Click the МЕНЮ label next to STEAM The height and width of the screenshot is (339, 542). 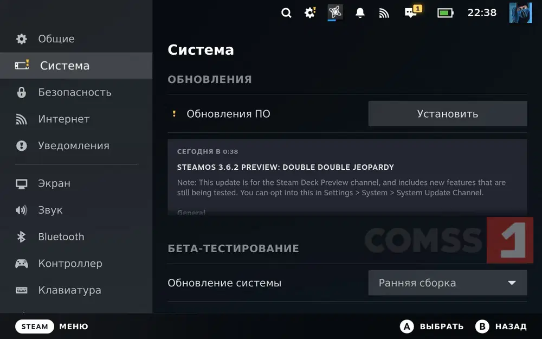point(74,327)
